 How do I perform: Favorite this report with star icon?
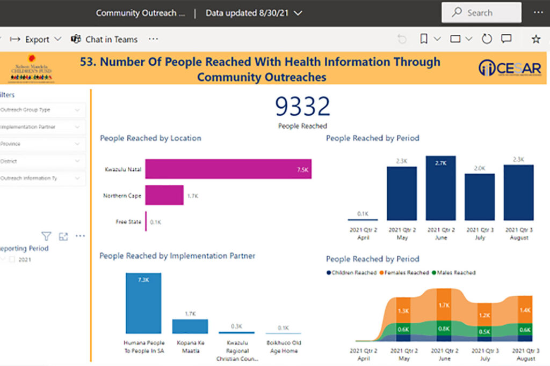535,39
